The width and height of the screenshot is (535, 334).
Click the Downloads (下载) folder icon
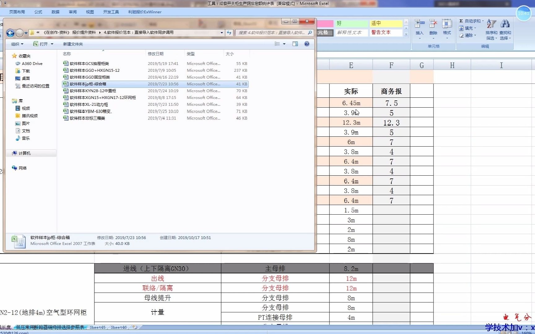pos(18,71)
